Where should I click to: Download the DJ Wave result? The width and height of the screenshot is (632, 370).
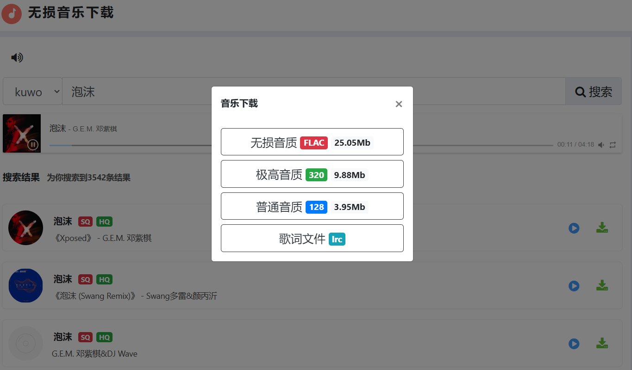pyautogui.click(x=601, y=343)
